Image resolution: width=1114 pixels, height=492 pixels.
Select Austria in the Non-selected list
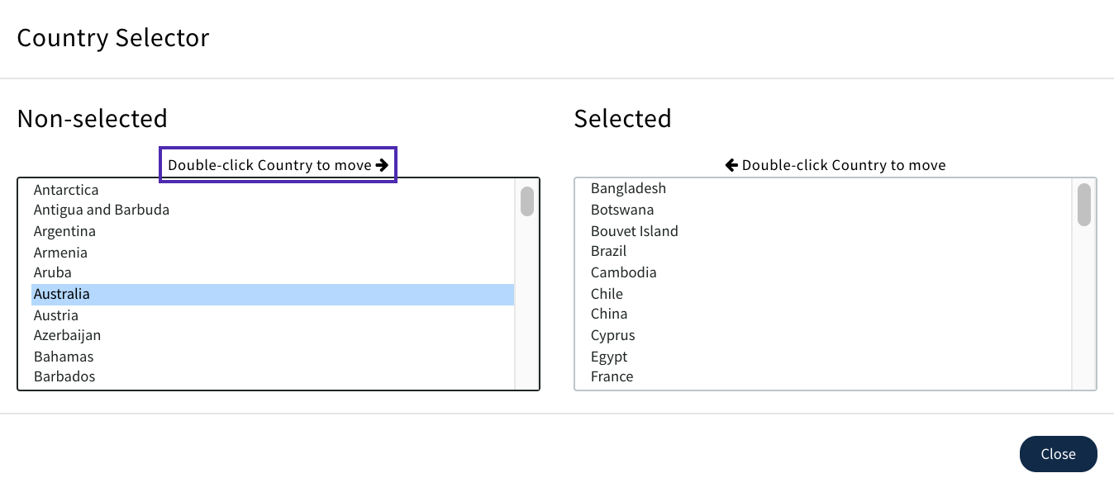click(x=56, y=315)
